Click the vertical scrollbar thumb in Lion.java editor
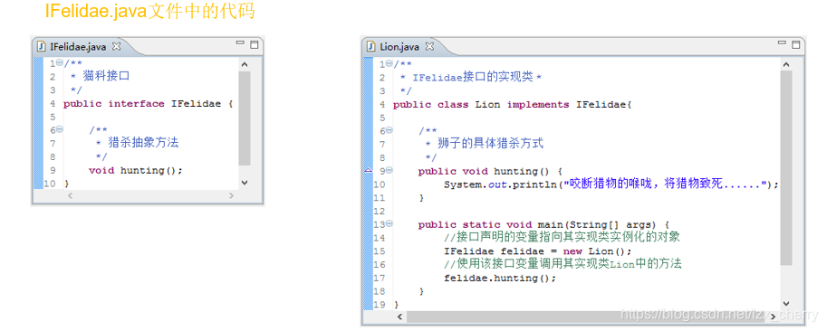The width and height of the screenshot is (827, 331). click(x=786, y=168)
